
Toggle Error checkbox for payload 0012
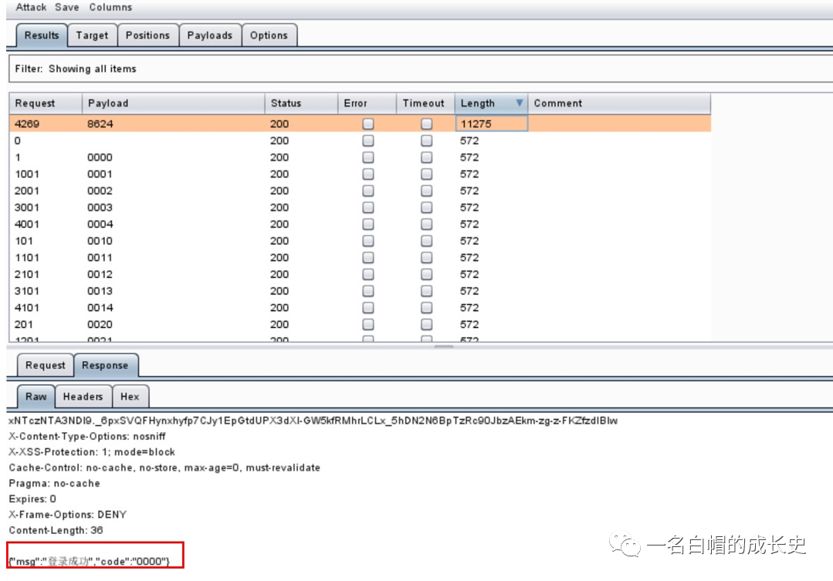click(x=367, y=275)
